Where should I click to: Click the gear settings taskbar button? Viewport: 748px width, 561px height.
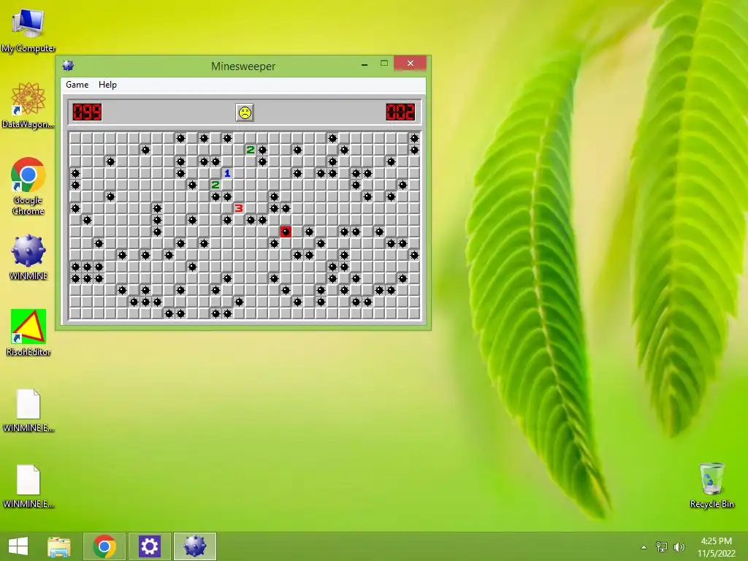(149, 546)
